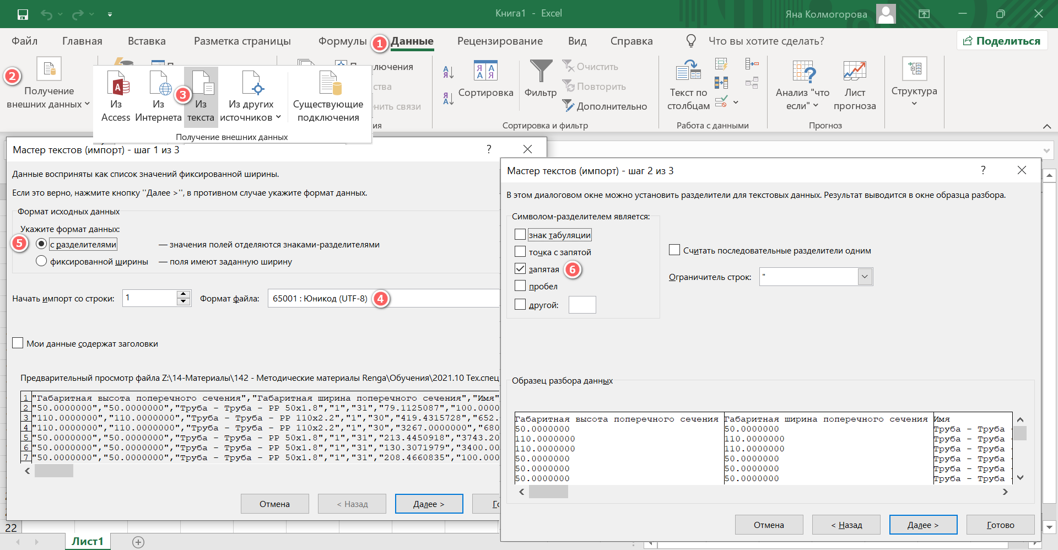1058x550 pixels.
Task: Switch to the Главная tab
Action: pos(82,41)
